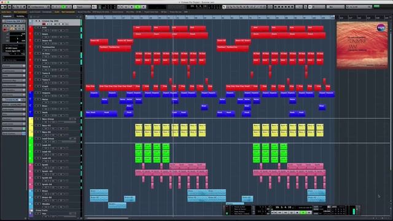
Task: Click Transport panel time position display
Action: click(x=284, y=207)
